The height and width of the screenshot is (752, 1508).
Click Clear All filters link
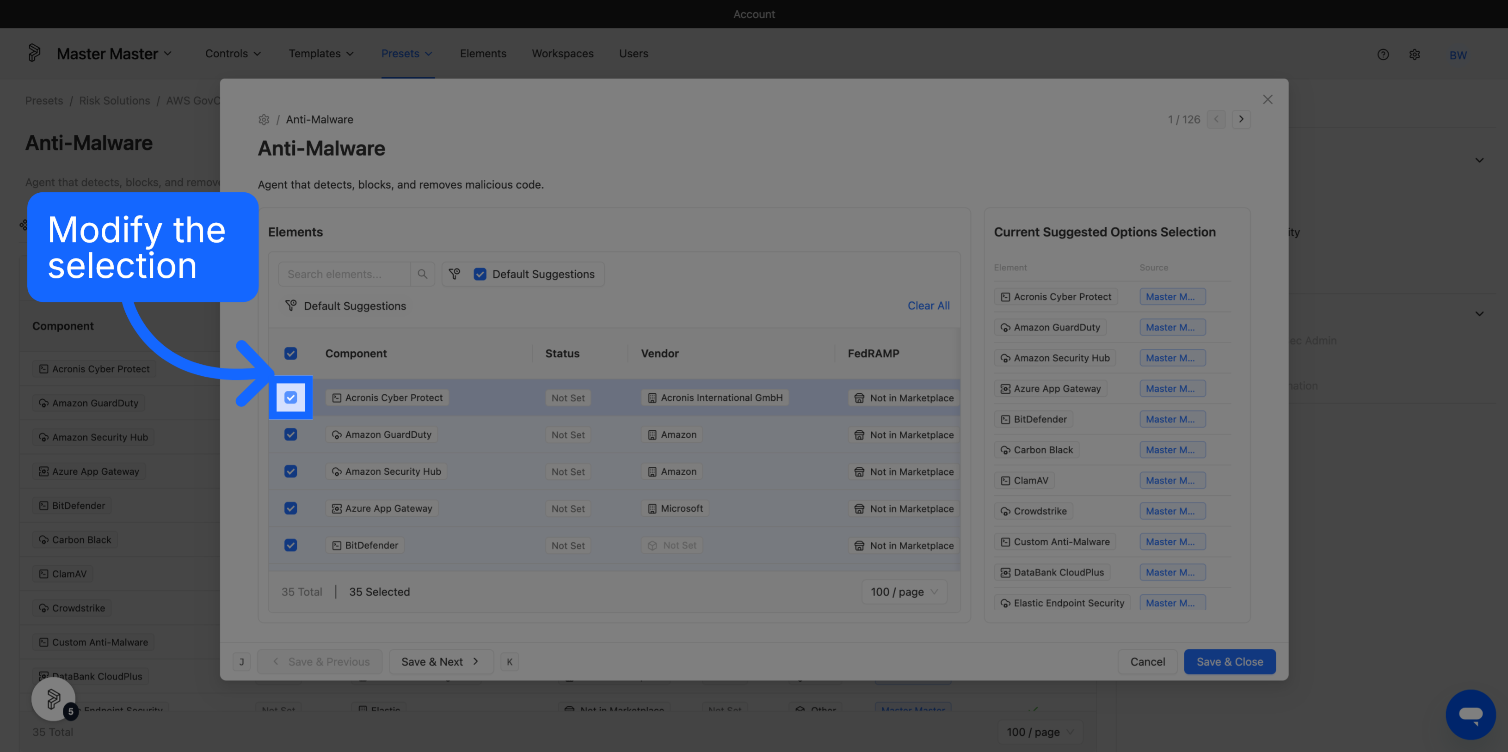coord(929,306)
